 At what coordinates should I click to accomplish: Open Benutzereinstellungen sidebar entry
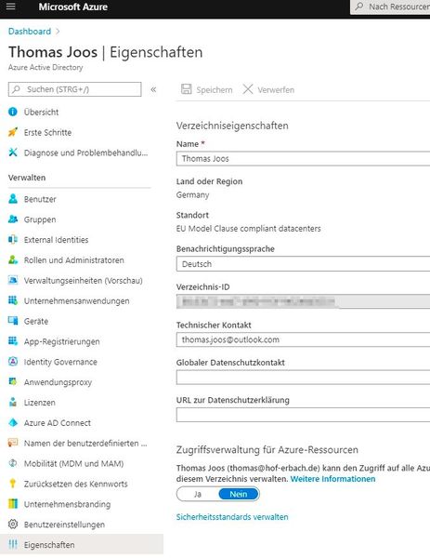coord(64,525)
